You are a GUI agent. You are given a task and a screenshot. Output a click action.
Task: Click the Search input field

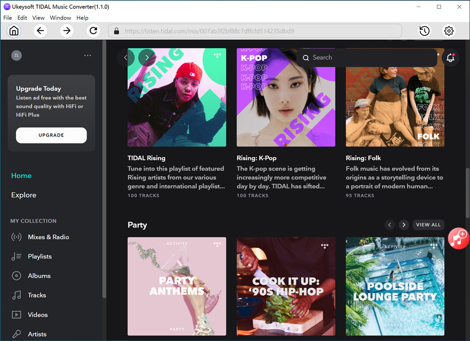pyautogui.click(x=367, y=57)
